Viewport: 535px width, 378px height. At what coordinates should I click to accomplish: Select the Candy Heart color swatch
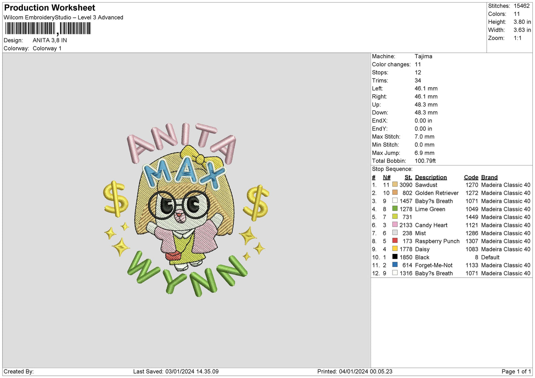[x=395, y=225]
